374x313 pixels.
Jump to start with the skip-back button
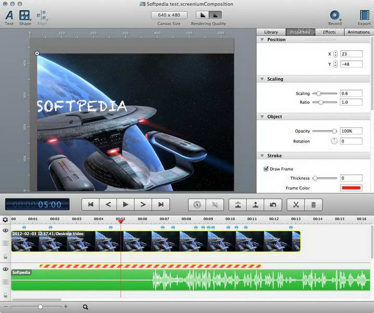click(91, 205)
